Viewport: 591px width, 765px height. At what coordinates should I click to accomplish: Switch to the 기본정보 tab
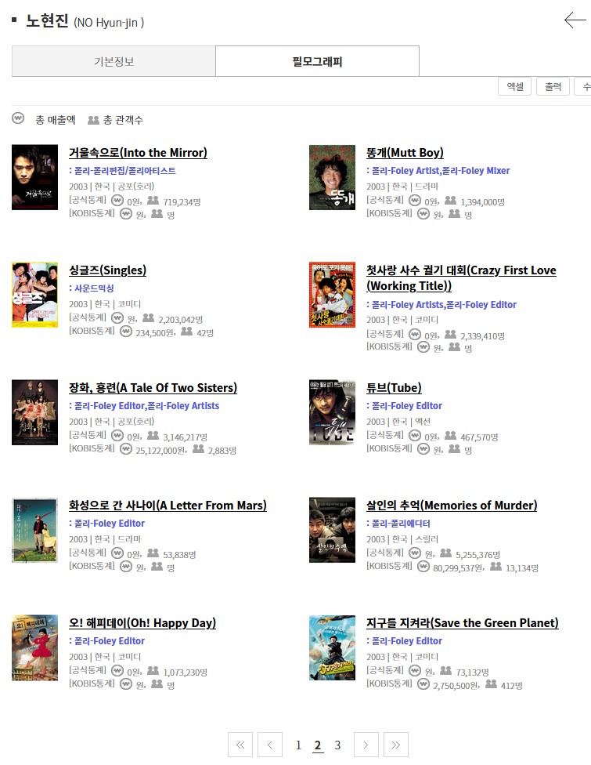click(114, 61)
